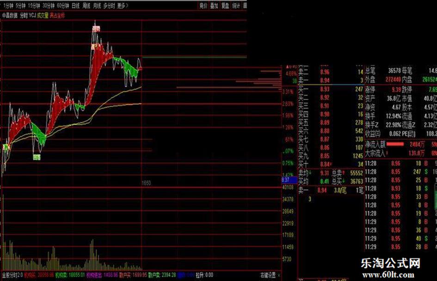Select the 买八 bid row at 8.86
The height and width of the screenshot is (281, 437).
(331, 148)
